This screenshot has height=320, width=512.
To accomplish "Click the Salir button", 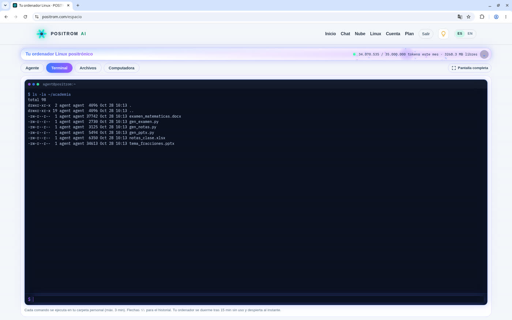I will click(426, 34).
